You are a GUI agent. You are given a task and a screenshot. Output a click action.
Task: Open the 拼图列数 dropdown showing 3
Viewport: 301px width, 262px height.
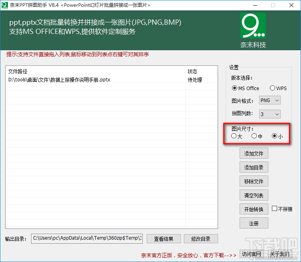(270, 114)
